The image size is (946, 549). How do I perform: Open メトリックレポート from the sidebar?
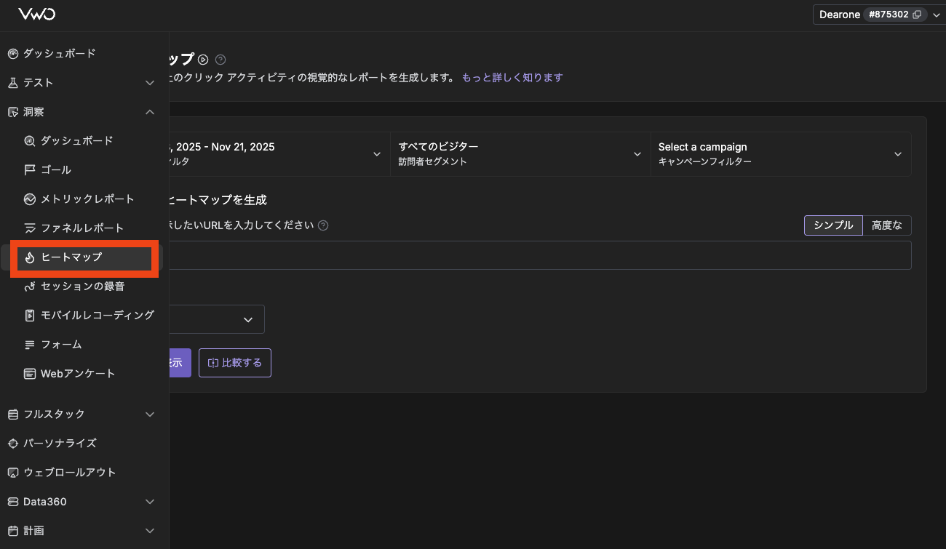tap(90, 199)
